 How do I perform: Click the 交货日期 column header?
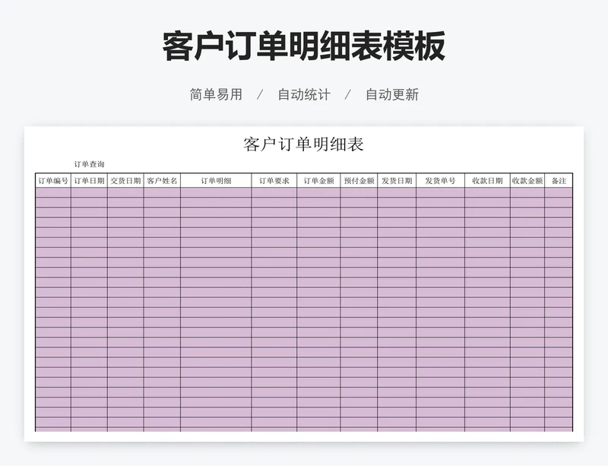point(125,180)
